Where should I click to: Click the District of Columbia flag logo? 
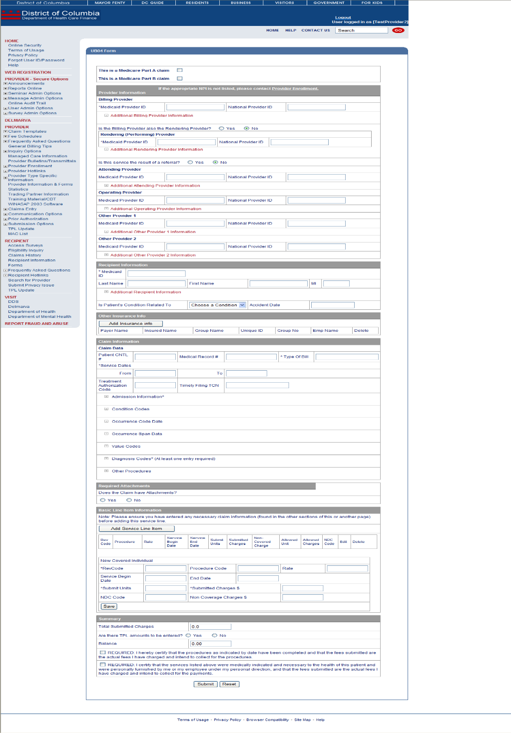[x=10, y=14]
